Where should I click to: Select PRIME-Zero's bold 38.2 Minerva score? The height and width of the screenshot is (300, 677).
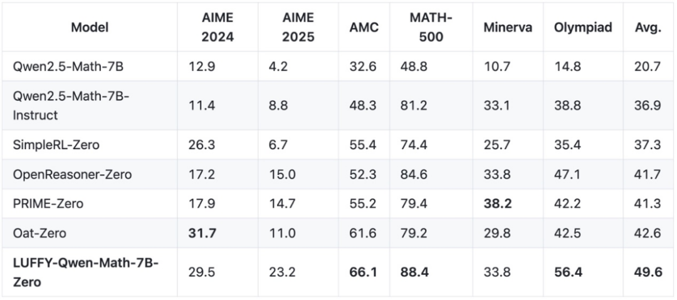497,204
